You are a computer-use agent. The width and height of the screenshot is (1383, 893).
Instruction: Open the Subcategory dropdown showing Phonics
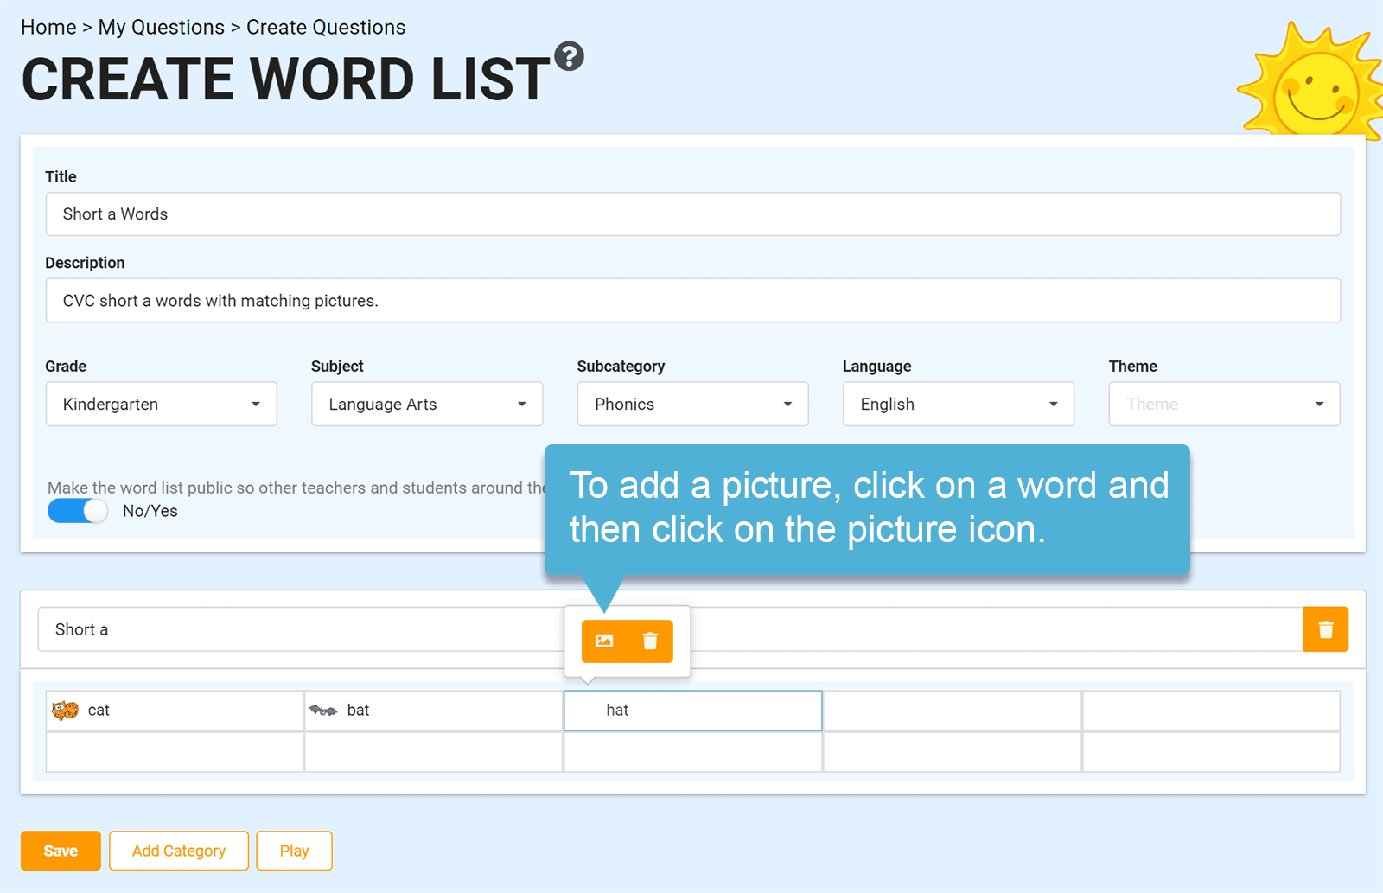[x=691, y=404]
